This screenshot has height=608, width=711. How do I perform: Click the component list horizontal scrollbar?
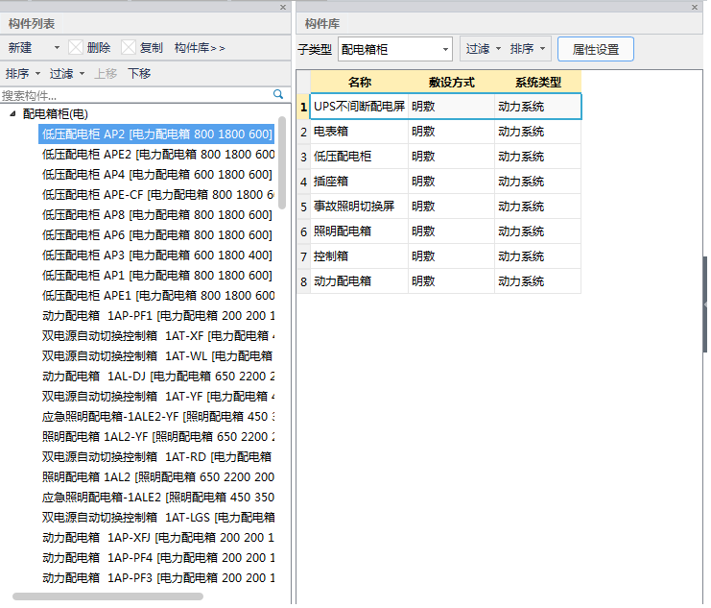[x=107, y=596]
